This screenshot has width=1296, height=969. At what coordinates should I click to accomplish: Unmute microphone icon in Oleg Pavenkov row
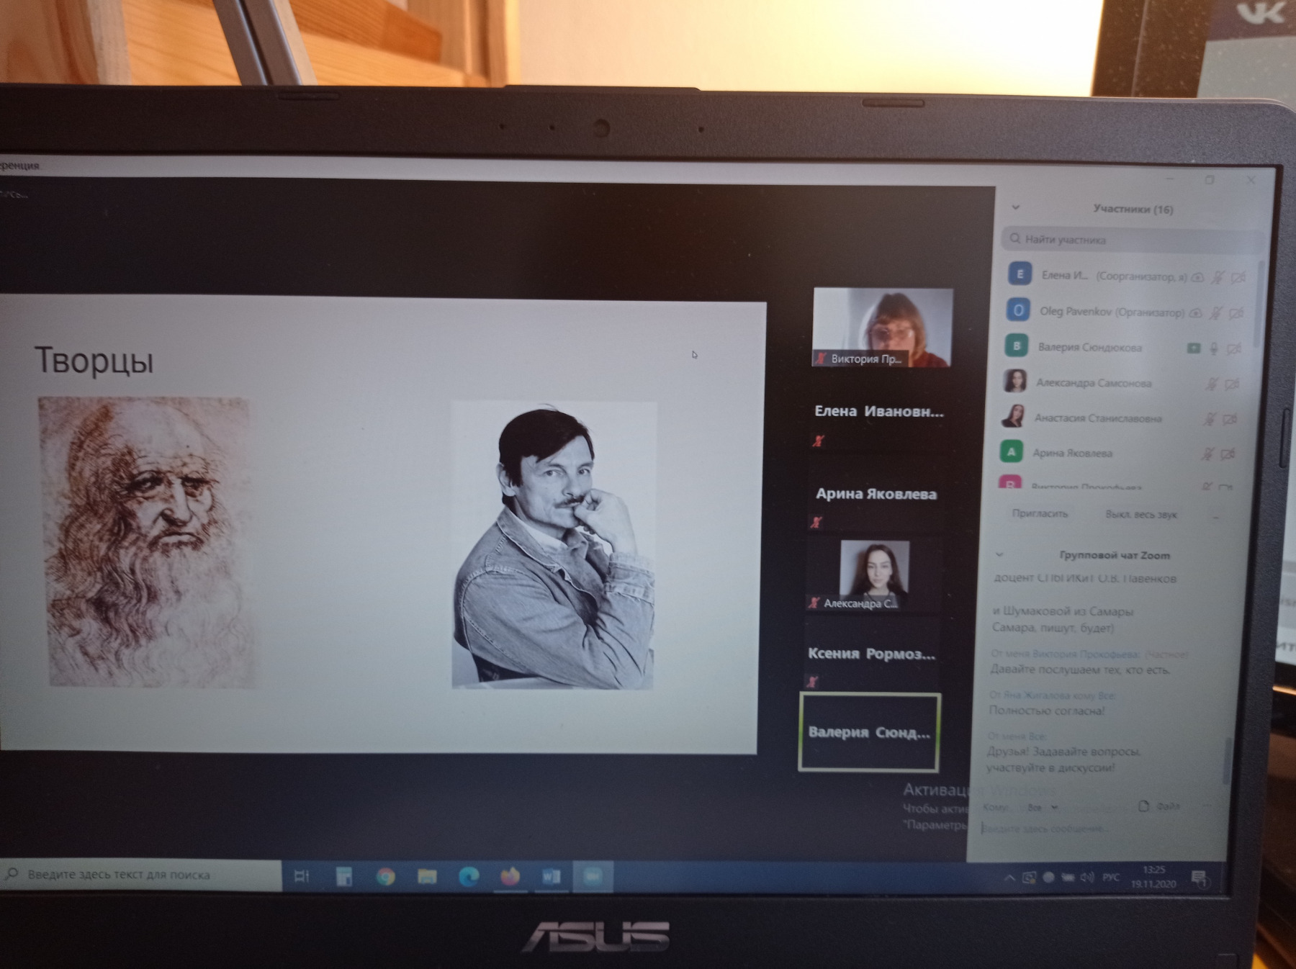pos(1215,313)
